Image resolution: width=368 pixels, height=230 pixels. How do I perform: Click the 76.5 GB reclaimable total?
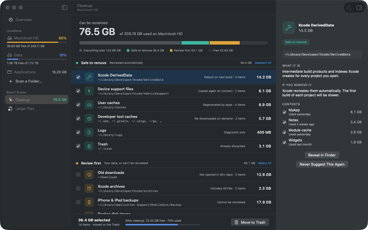click(x=97, y=32)
